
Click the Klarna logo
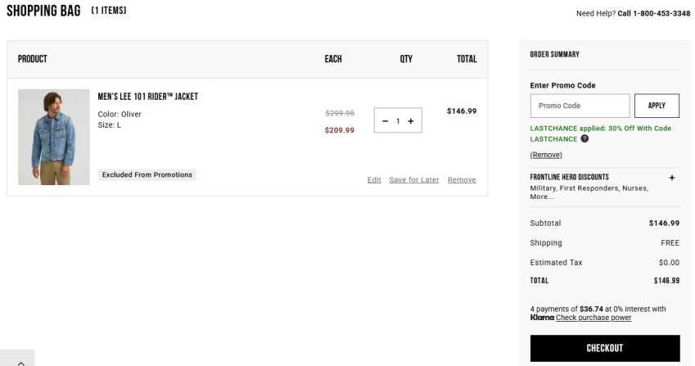pyautogui.click(x=542, y=318)
